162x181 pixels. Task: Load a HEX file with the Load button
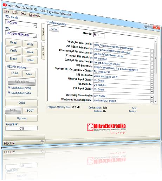[14, 73]
